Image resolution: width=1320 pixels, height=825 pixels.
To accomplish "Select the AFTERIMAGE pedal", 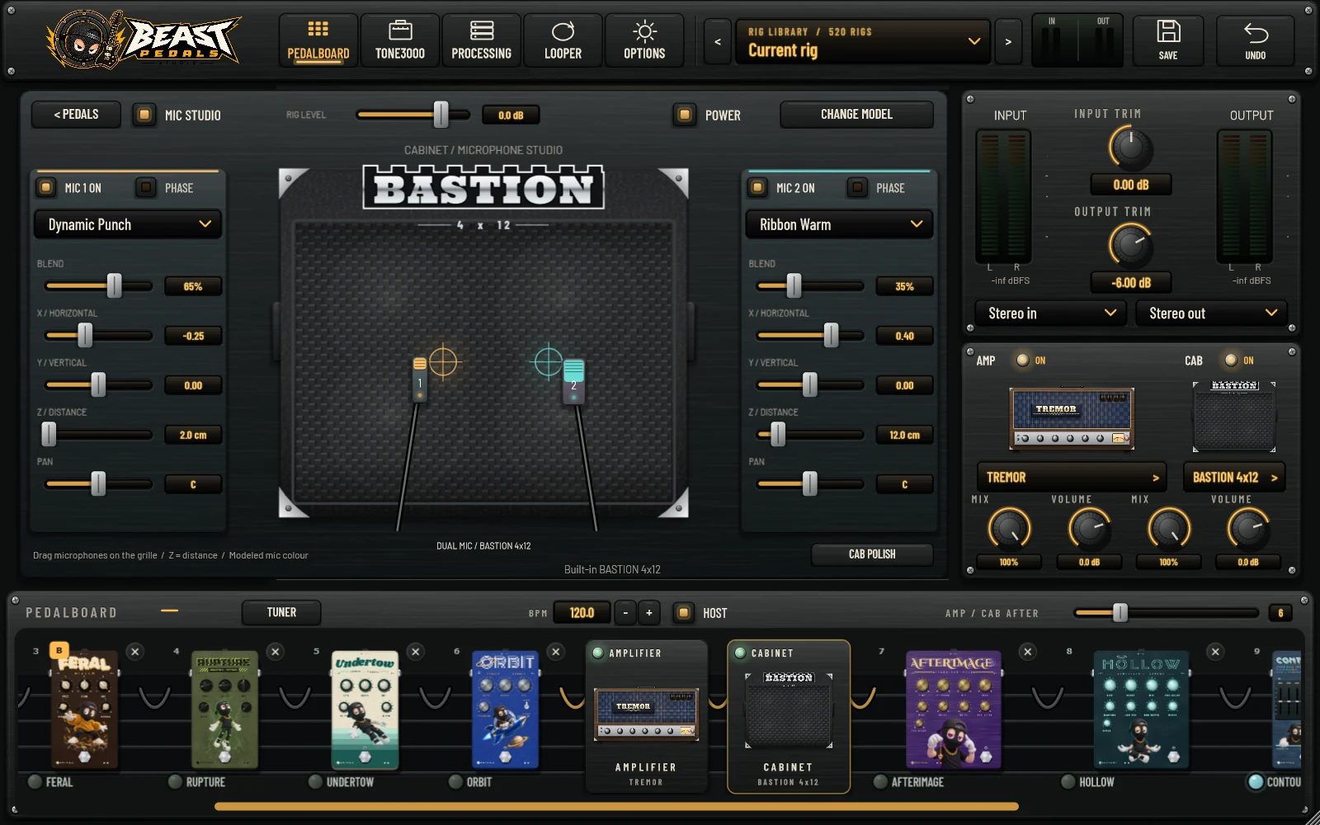I will (954, 709).
